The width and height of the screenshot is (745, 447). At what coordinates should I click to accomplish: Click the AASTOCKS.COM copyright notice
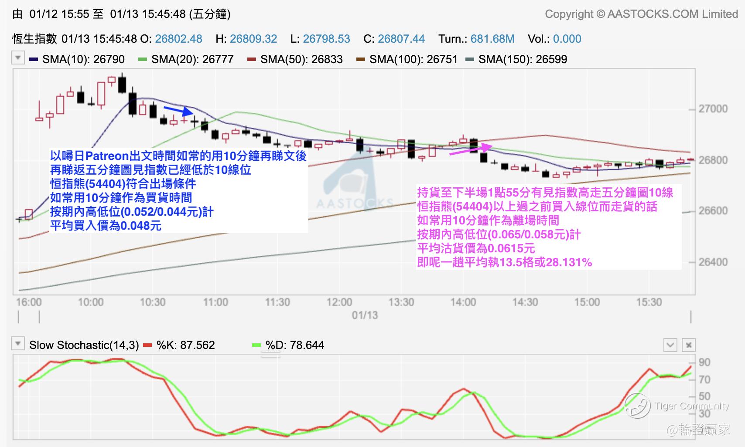pyautogui.click(x=641, y=14)
